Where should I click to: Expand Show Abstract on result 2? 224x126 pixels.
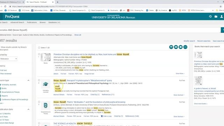coord(179,95)
